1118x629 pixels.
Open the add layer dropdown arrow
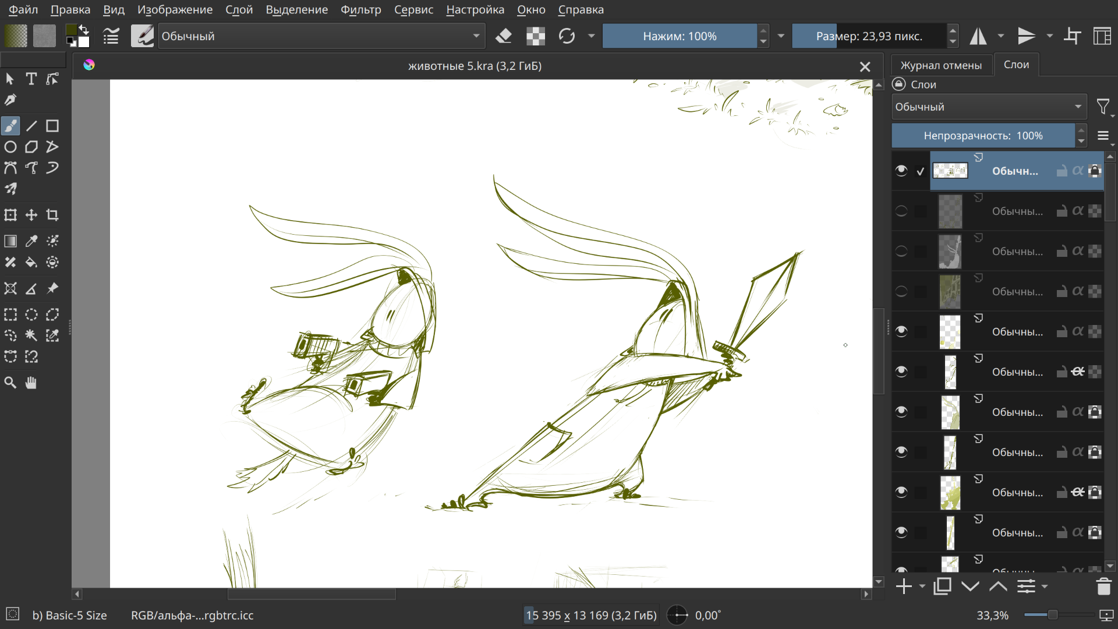point(922,586)
